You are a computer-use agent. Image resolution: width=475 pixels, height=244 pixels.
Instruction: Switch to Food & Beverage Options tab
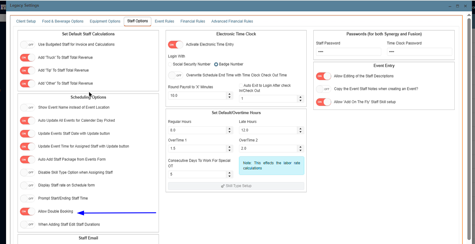tap(62, 21)
